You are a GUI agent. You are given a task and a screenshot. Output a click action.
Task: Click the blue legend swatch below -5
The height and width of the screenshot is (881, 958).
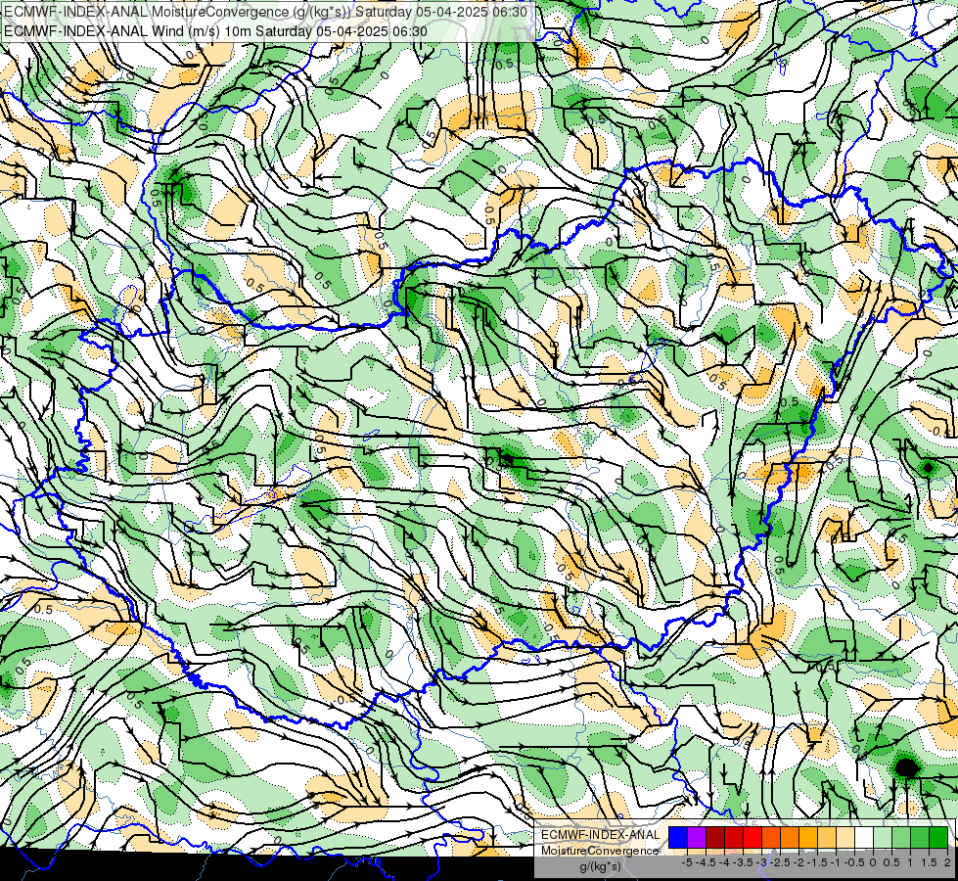pyautogui.click(x=678, y=837)
